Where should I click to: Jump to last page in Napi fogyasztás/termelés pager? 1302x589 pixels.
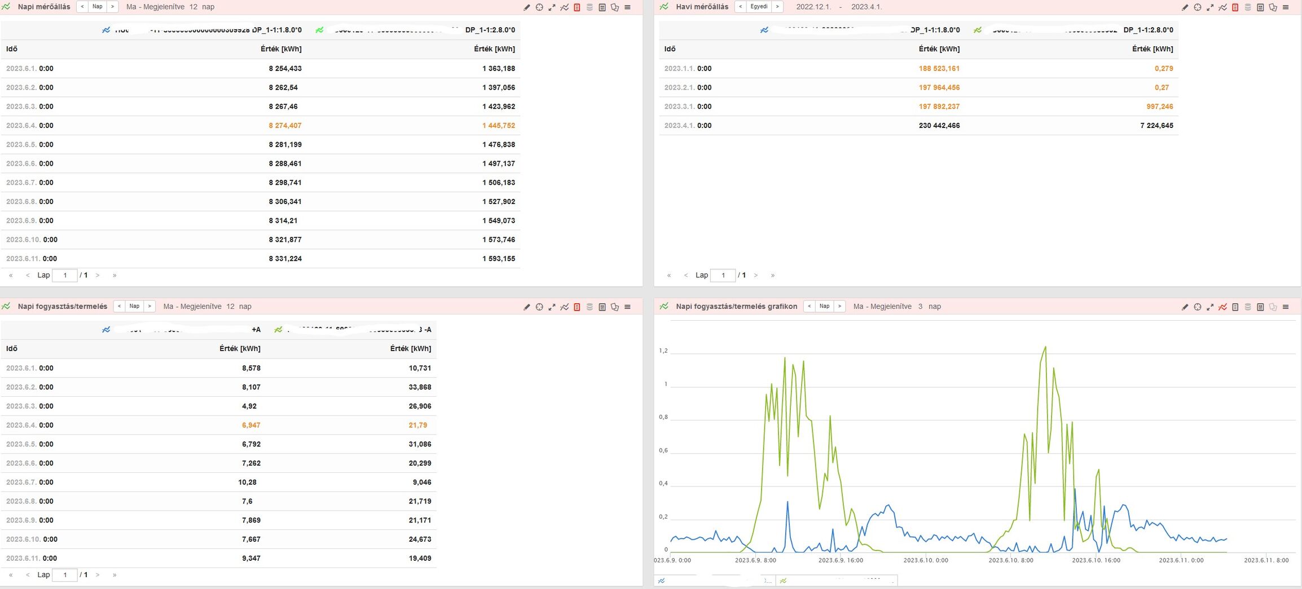115,575
